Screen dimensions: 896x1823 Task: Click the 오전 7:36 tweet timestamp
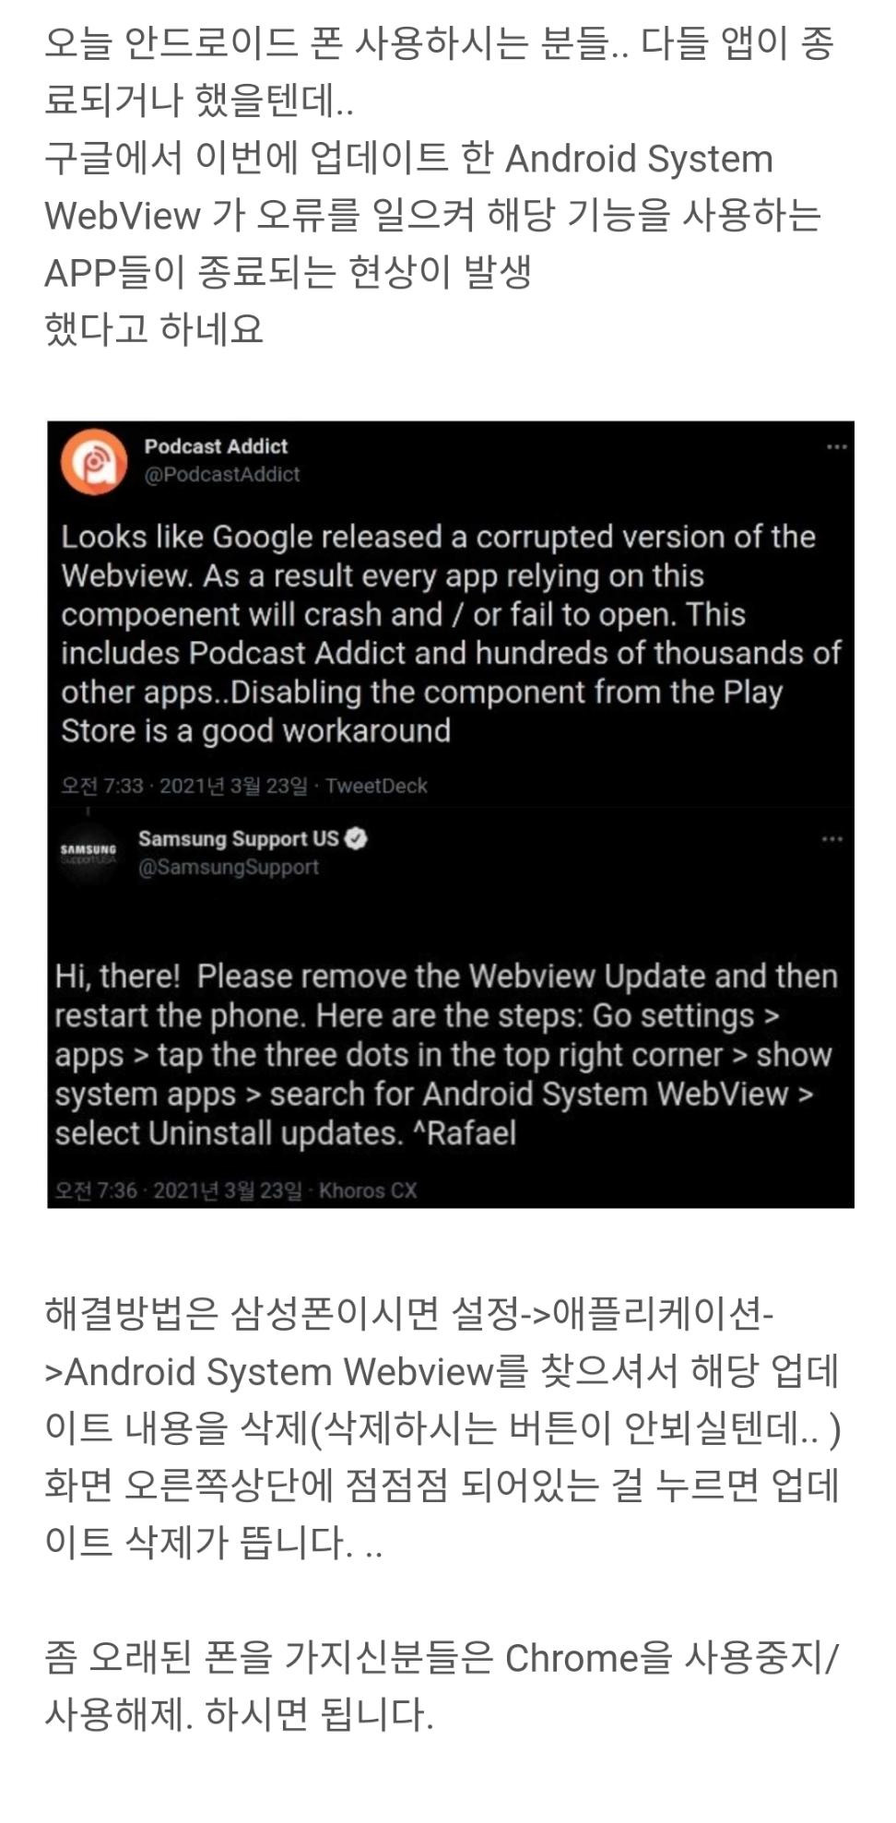[x=95, y=1190]
